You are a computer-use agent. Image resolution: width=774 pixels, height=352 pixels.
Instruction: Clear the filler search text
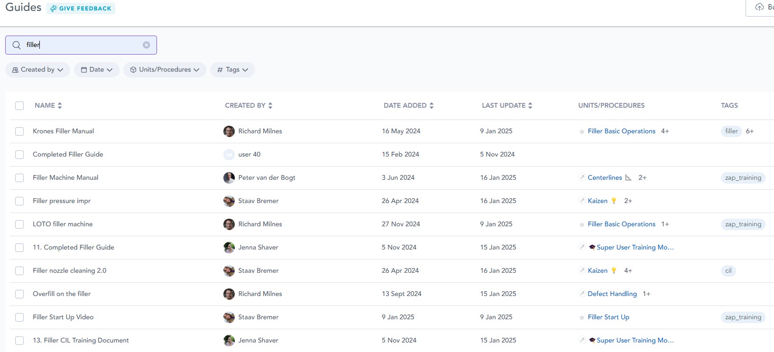pos(146,45)
